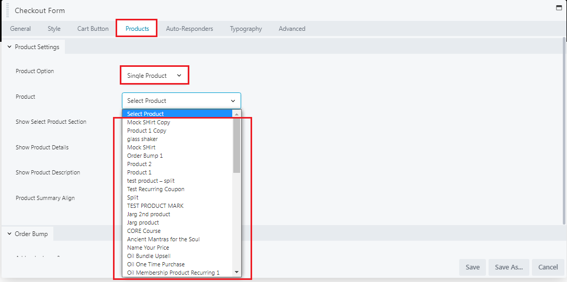The height and width of the screenshot is (282, 567).
Task: Switch to the General tab
Action: [x=20, y=29]
